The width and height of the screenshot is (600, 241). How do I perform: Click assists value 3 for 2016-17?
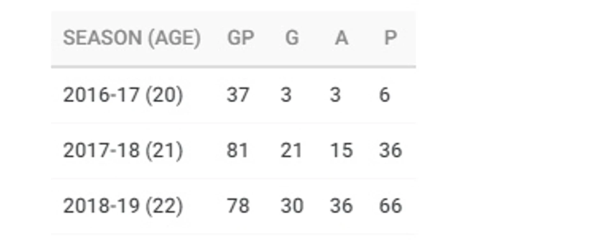click(335, 95)
